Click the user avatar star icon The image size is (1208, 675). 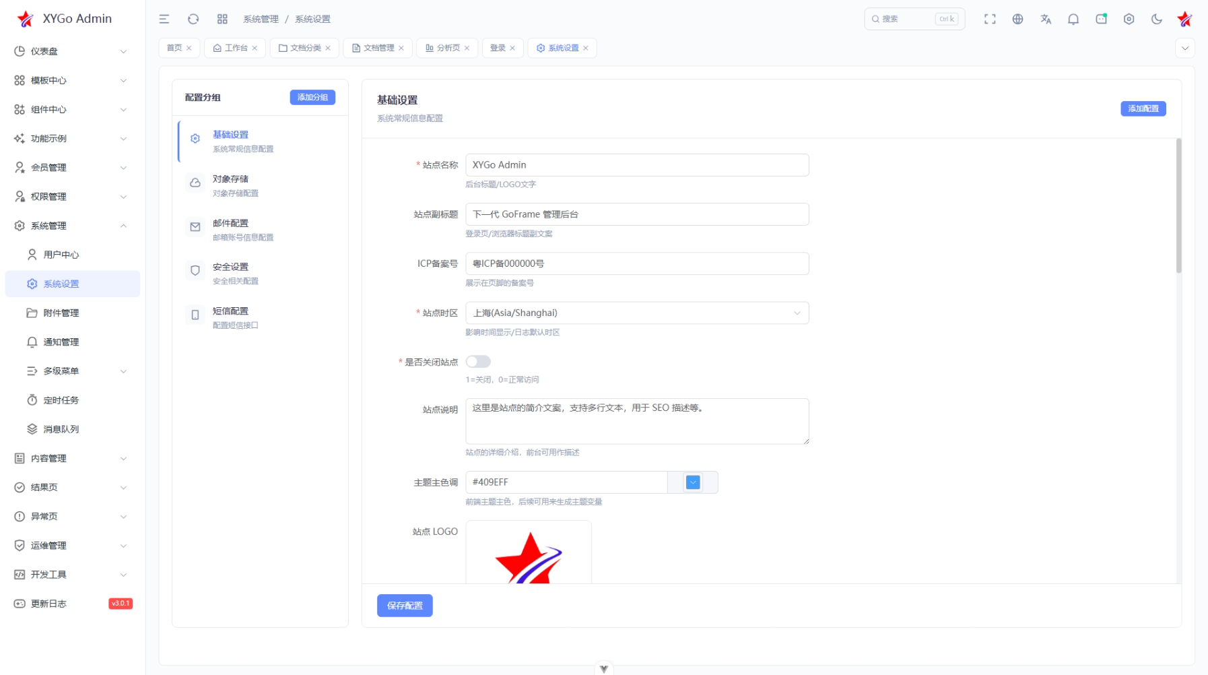(1184, 19)
